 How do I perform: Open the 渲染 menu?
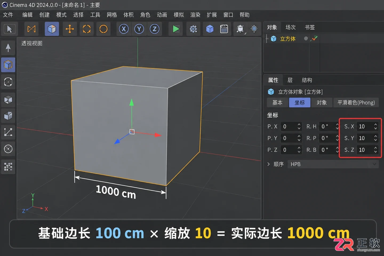(x=195, y=15)
